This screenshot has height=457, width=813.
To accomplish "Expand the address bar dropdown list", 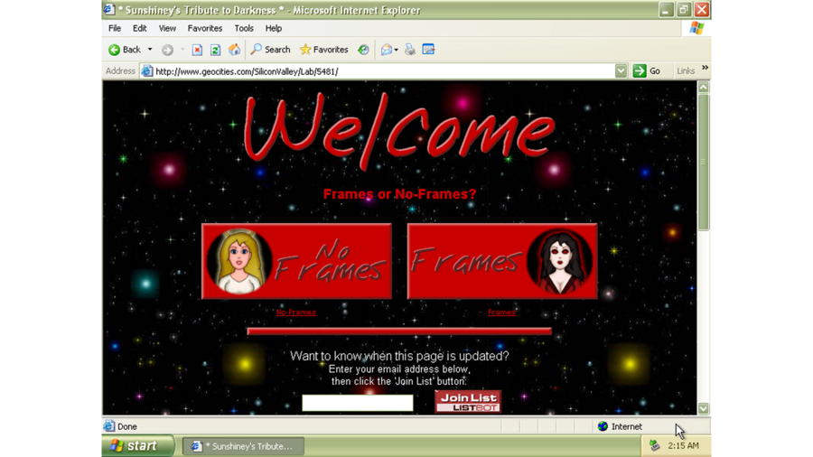I will coord(621,71).
